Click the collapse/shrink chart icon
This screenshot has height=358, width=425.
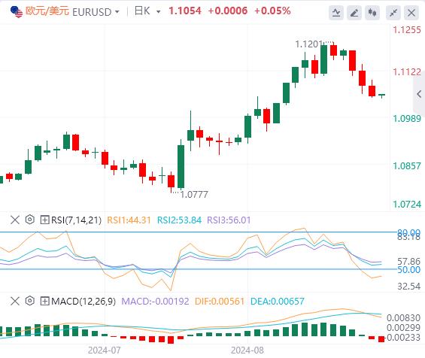pos(393,13)
